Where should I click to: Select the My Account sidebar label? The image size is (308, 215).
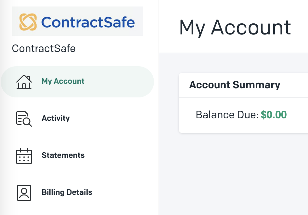pyautogui.click(x=63, y=81)
